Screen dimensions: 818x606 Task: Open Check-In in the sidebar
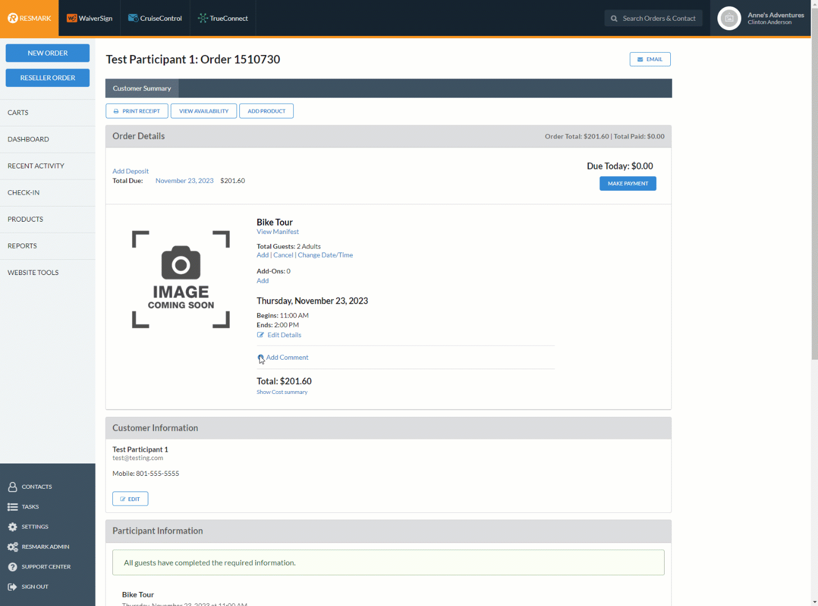pyautogui.click(x=48, y=192)
